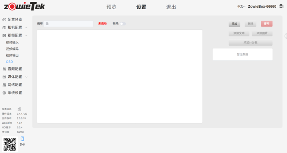Toggle the 视频 switch on
The image size is (287, 153).
coord(123,24)
